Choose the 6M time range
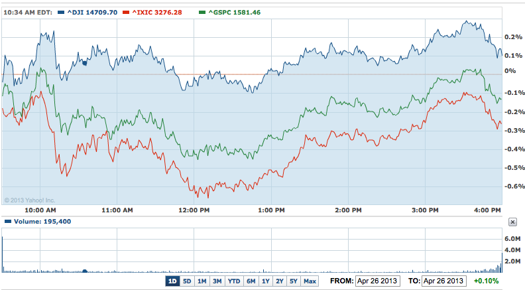The height and width of the screenshot is (290, 525). pos(251,281)
